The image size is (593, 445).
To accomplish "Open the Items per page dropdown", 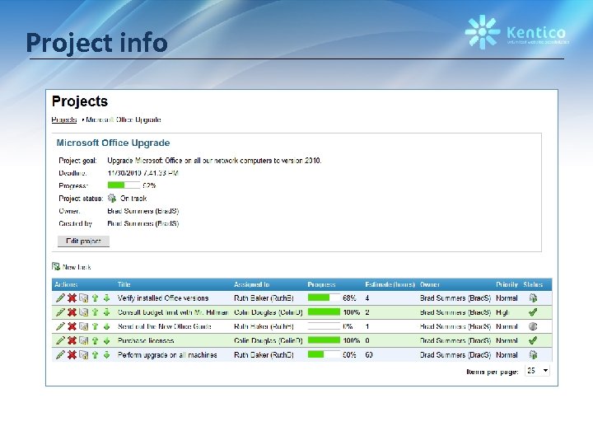I will 537,371.
